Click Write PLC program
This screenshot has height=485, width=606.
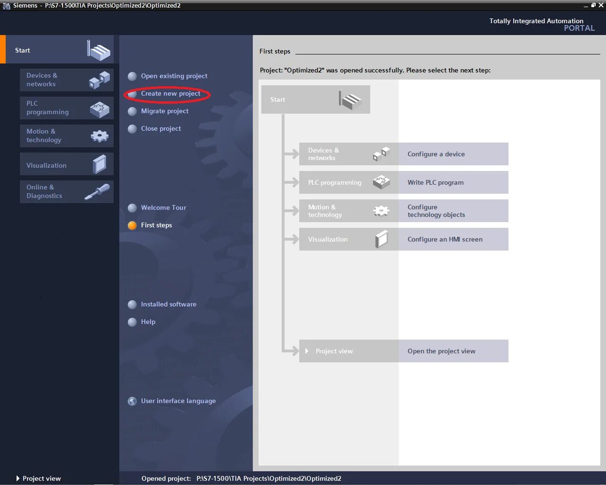453,182
